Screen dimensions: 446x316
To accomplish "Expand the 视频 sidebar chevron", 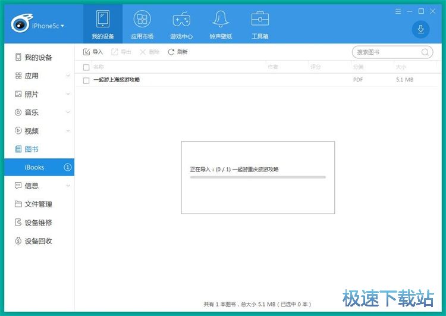I will click(68, 131).
